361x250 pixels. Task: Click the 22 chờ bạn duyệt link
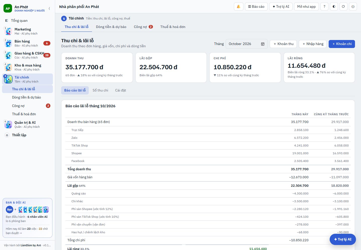pos(27,231)
